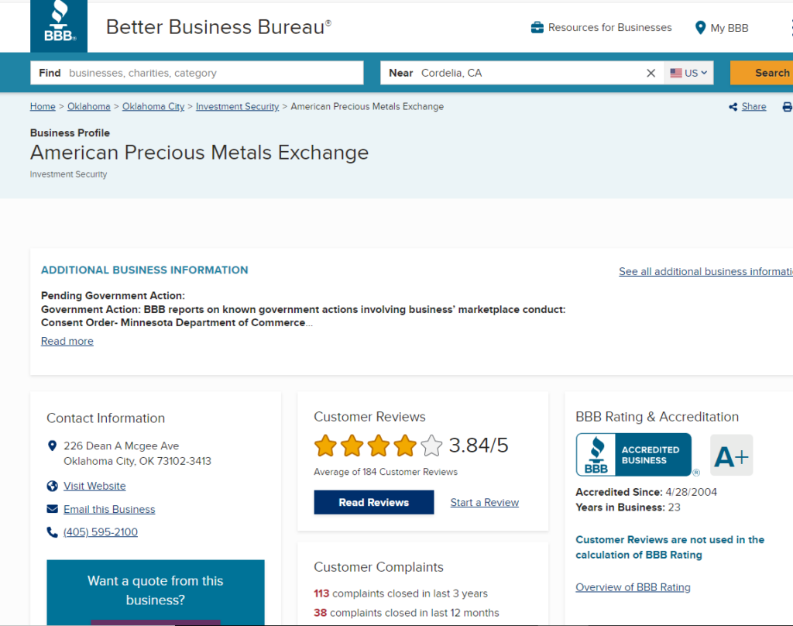Click 38 complaints closed in last 12 months
This screenshot has width=793, height=626.
coord(406,612)
